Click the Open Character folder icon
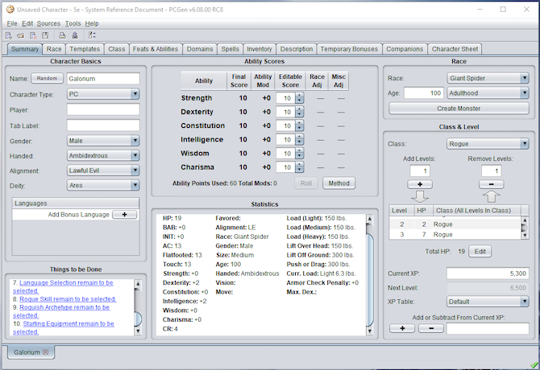The width and height of the screenshot is (540, 370). coord(19,35)
